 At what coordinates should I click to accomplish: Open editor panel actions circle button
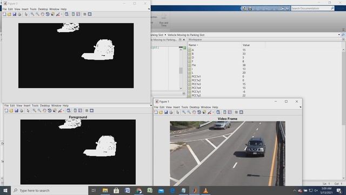(x=180, y=40)
